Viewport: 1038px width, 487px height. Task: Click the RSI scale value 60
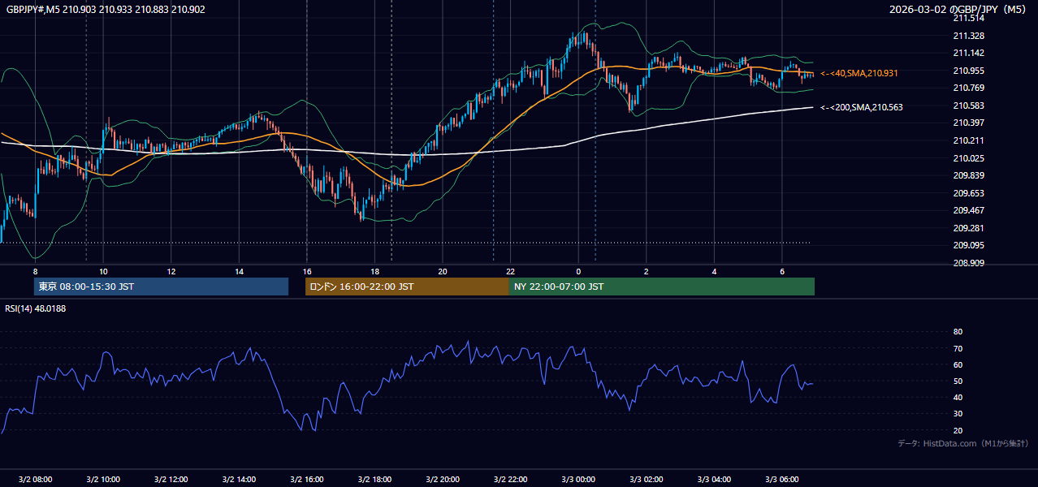[x=958, y=364]
